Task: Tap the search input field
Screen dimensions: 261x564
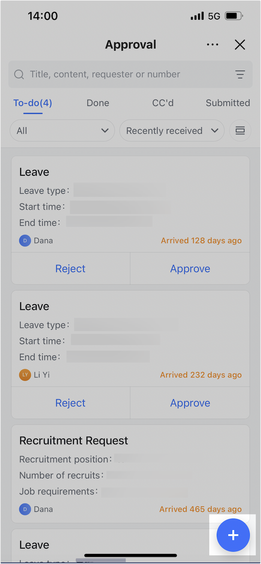Action: click(105, 74)
